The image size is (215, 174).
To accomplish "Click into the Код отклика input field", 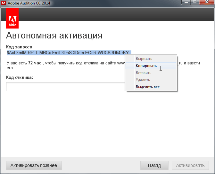I will pyautogui.click(x=65, y=87).
